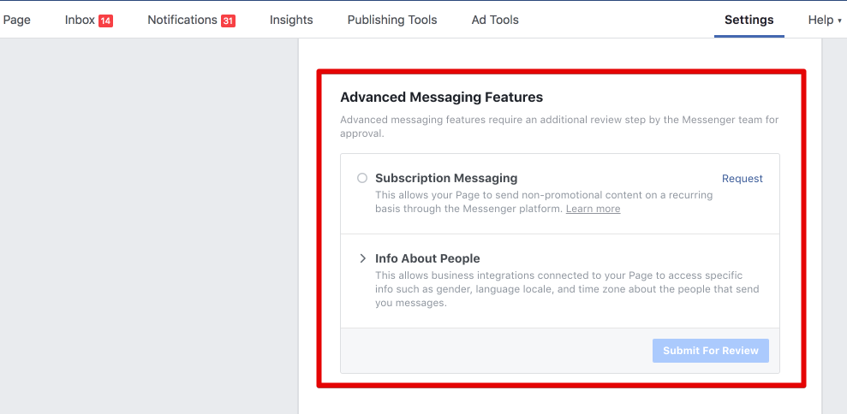Click the Submit For Review button

[710, 351]
